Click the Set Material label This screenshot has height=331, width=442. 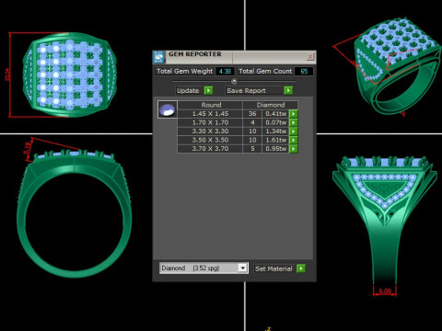(x=273, y=268)
